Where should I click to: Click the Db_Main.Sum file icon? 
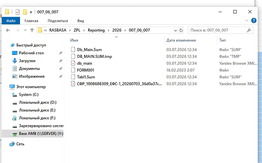73,50
